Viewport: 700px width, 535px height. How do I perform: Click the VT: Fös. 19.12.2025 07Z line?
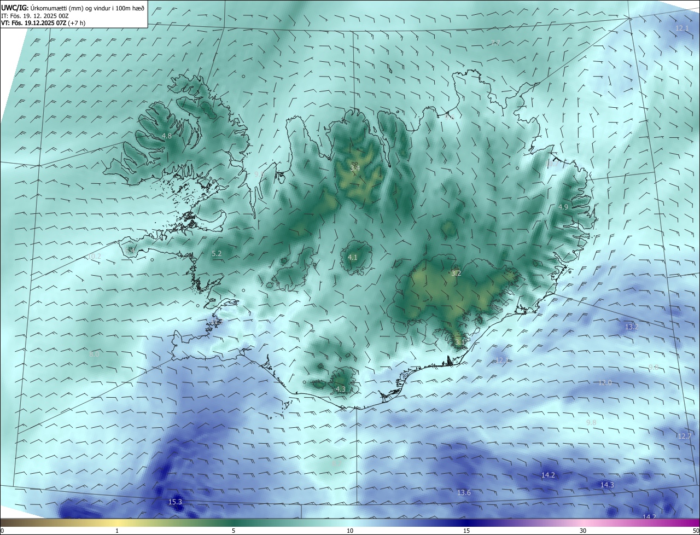point(44,23)
